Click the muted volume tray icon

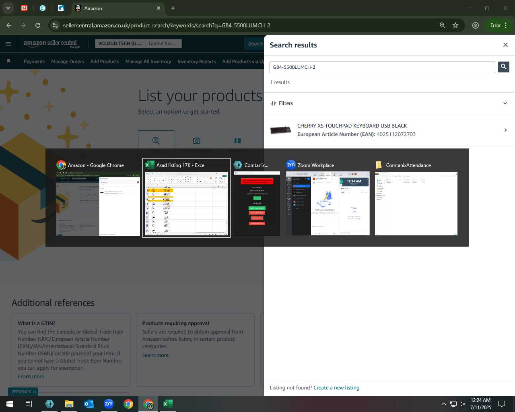point(463,404)
